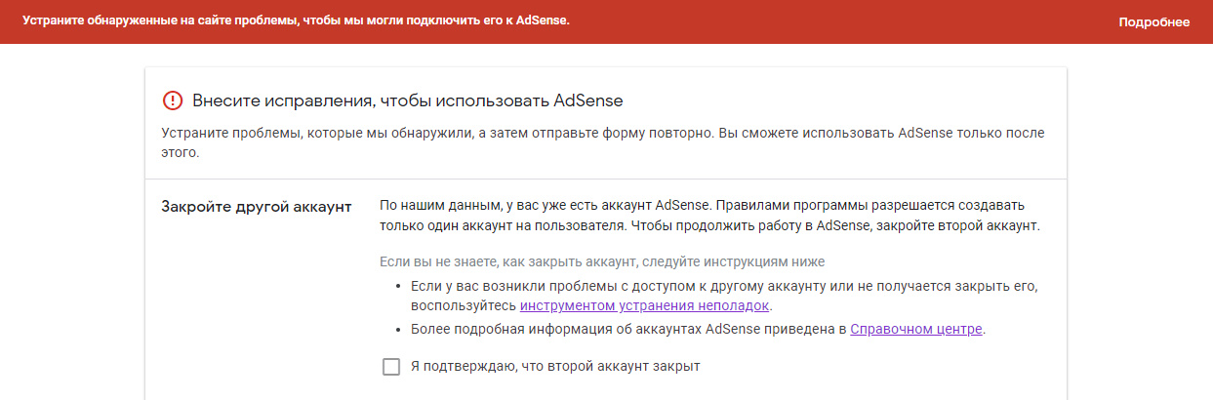Click the label "Я подтверждаю, что второй аккаунт закрыт"
Screen dimensions: 1213x400
[556, 367]
